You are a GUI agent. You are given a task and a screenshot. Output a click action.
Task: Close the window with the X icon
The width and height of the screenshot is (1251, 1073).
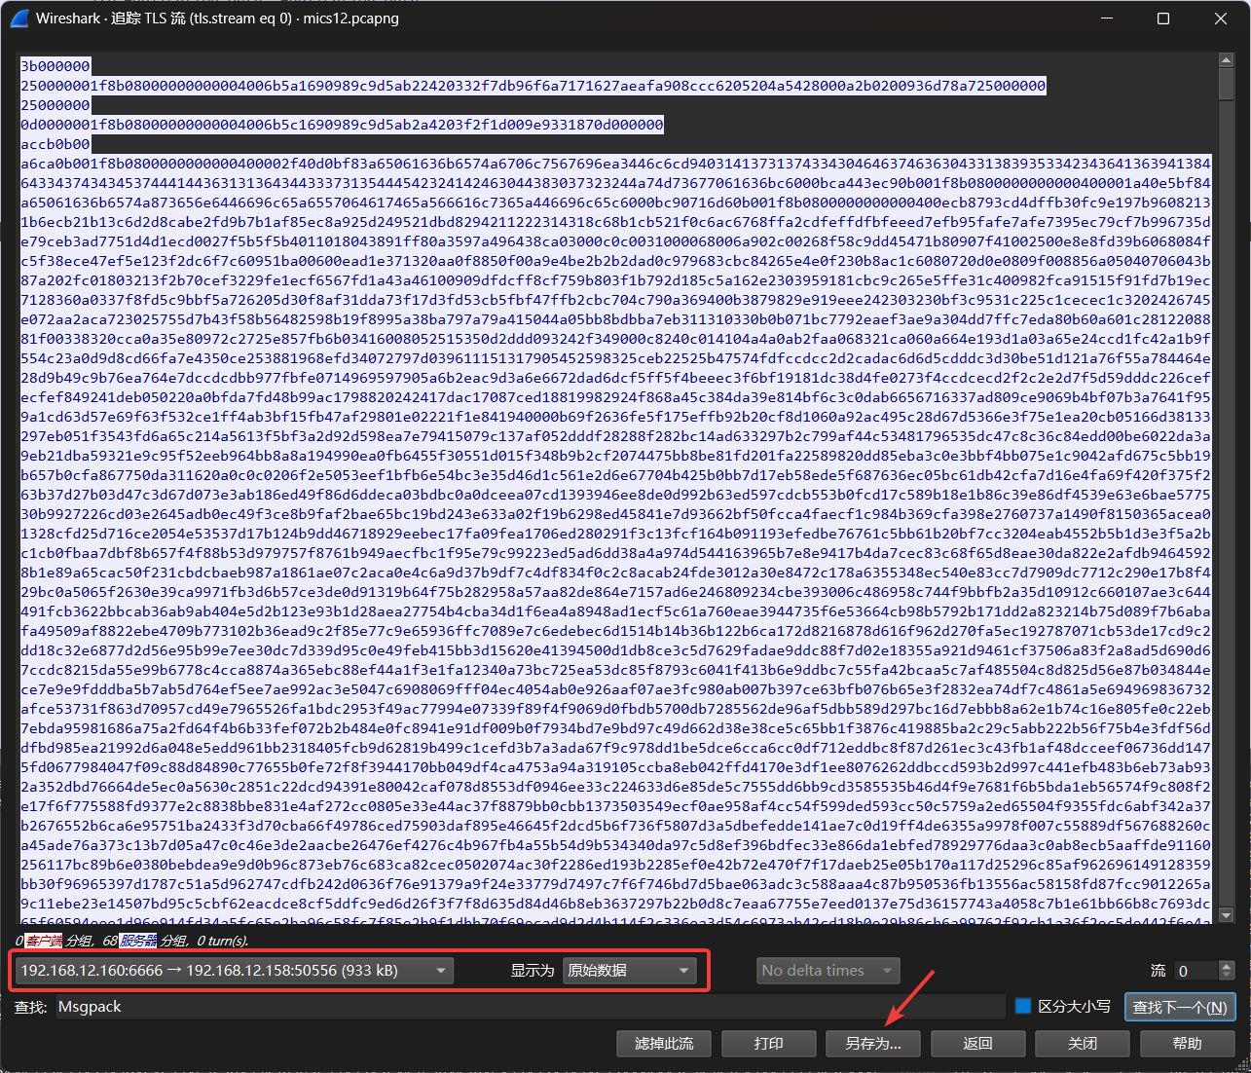pos(1220,18)
